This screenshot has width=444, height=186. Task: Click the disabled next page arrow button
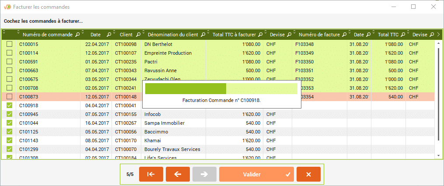(x=204, y=174)
